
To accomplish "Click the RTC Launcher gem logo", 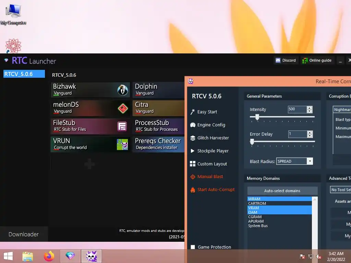I will pos(6,60).
